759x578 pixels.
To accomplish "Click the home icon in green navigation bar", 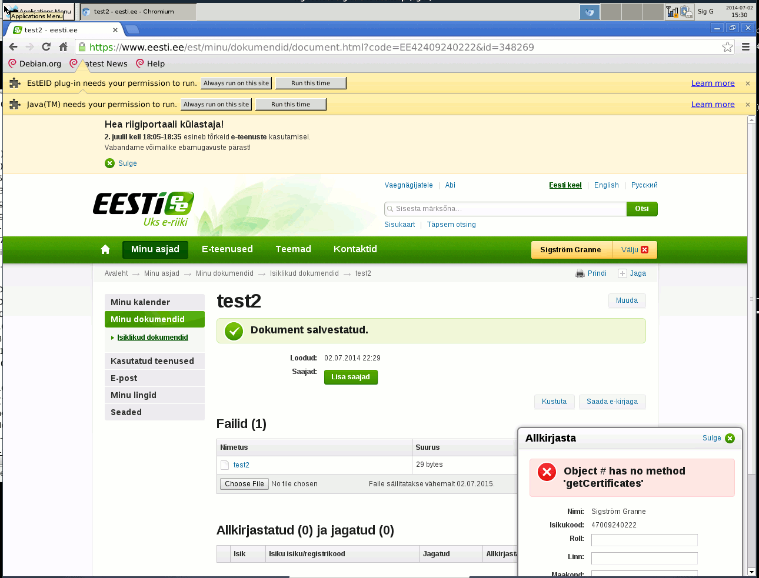I will [105, 249].
